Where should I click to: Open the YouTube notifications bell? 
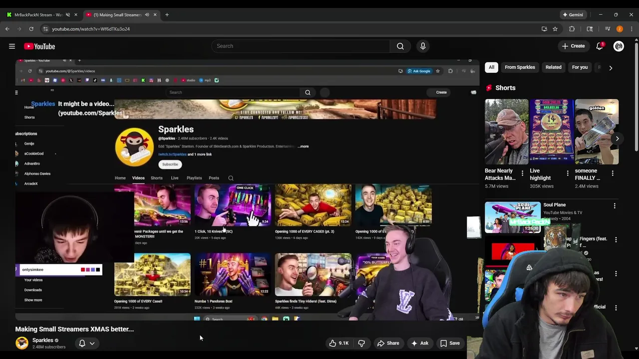pyautogui.click(x=600, y=46)
